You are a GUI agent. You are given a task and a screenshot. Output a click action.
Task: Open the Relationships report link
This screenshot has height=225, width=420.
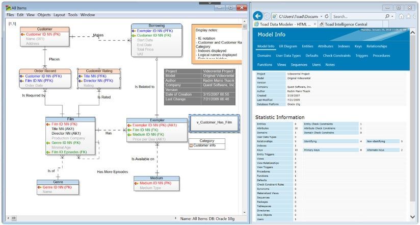(377, 46)
